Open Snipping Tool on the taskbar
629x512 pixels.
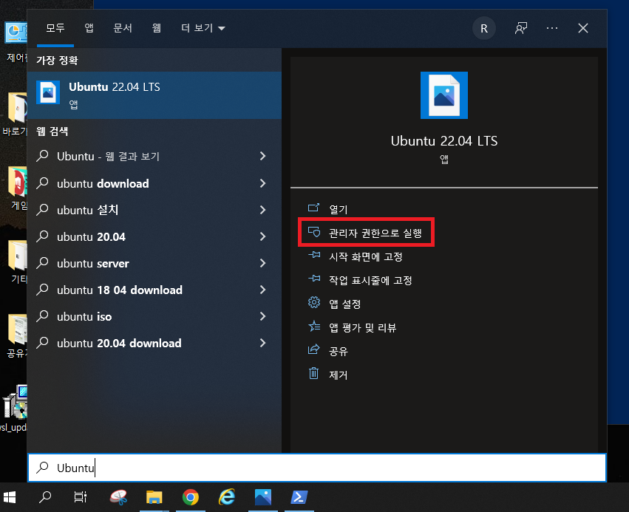pos(118,497)
